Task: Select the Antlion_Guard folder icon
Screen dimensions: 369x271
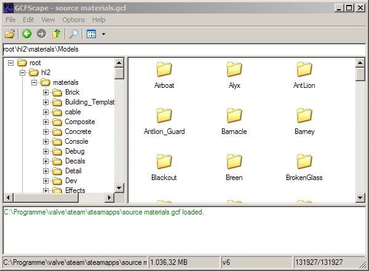Action: tap(164, 116)
